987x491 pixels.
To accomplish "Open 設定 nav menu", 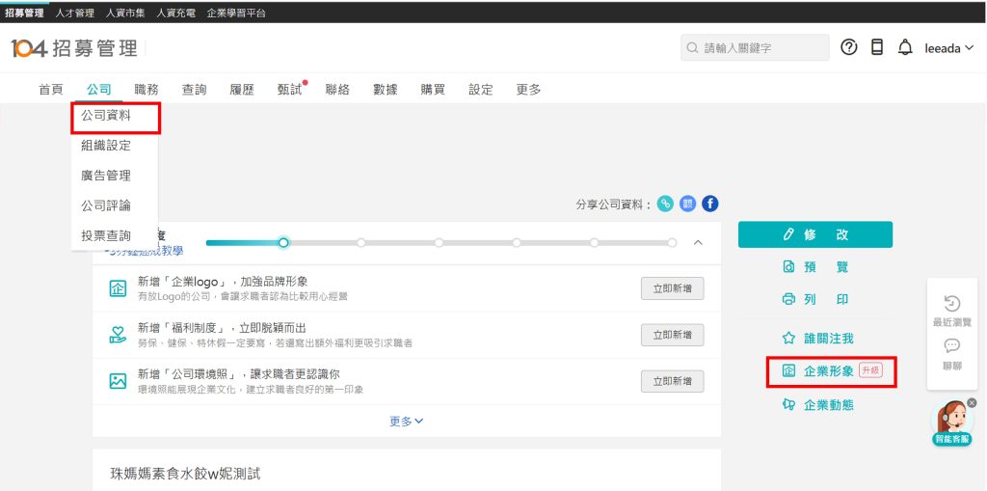I will 481,90.
